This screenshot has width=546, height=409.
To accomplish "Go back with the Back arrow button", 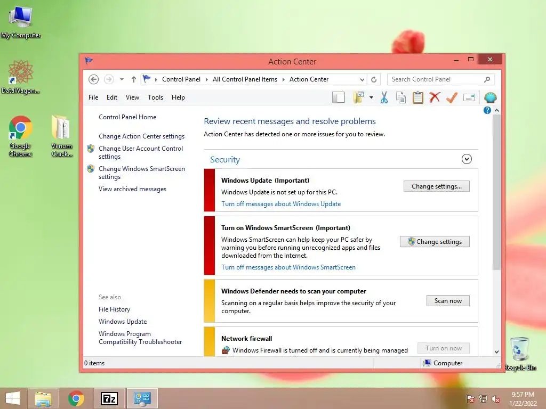I will click(93, 79).
